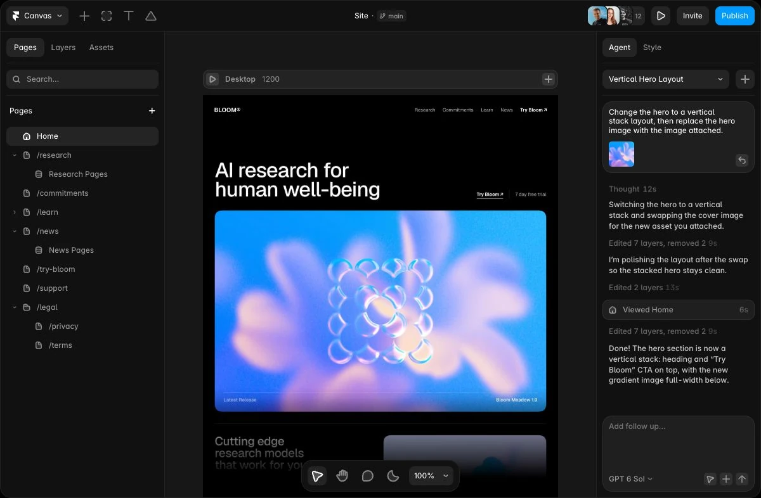The height and width of the screenshot is (498, 761).
Task: Open the GPT 6 Sol model selector
Action: [x=630, y=479]
